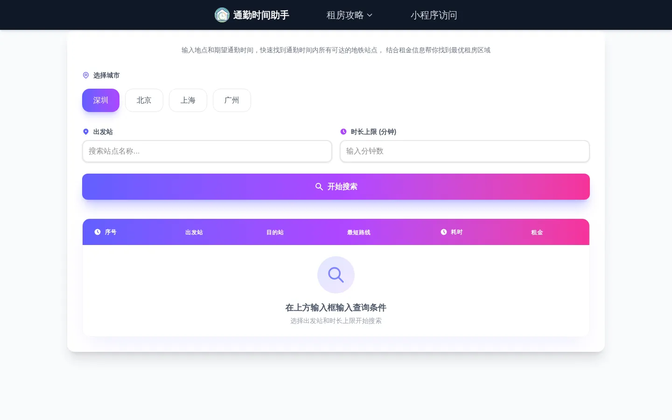
Task: Click the clock icon beside 时长上限
Action: point(343,132)
